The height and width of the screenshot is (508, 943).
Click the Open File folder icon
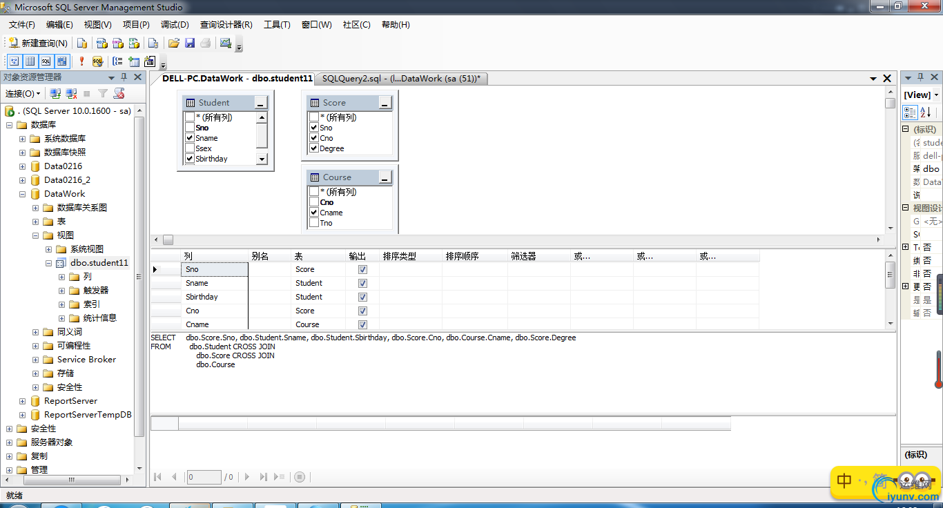(x=174, y=43)
